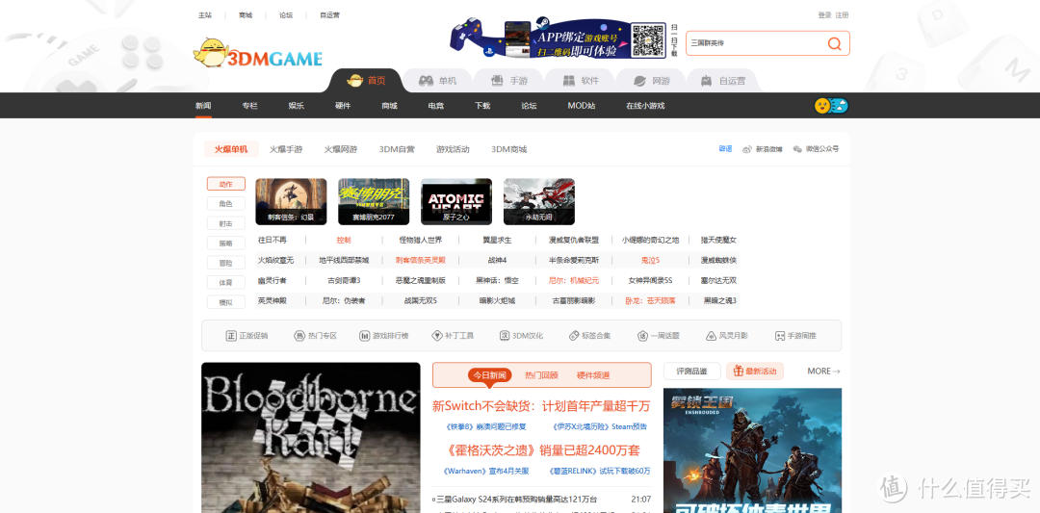Viewport: 1040px width, 513px height.
Task: Open the 首页 tab with chick icon
Action: click(366, 81)
